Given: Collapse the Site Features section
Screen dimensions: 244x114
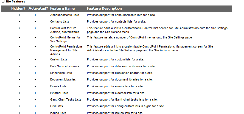Looking at the screenshot, I should (3, 2).
